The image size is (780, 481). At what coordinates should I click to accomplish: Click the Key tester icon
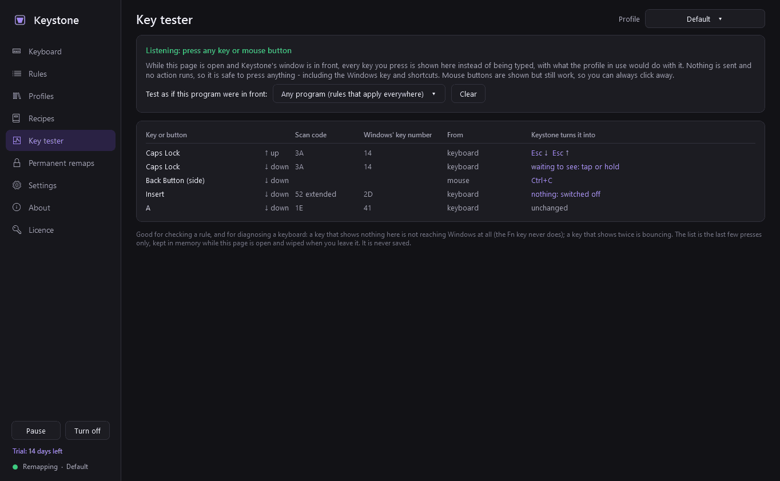click(17, 141)
